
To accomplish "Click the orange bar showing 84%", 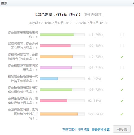I will pyautogui.click(x=59, y=114).
